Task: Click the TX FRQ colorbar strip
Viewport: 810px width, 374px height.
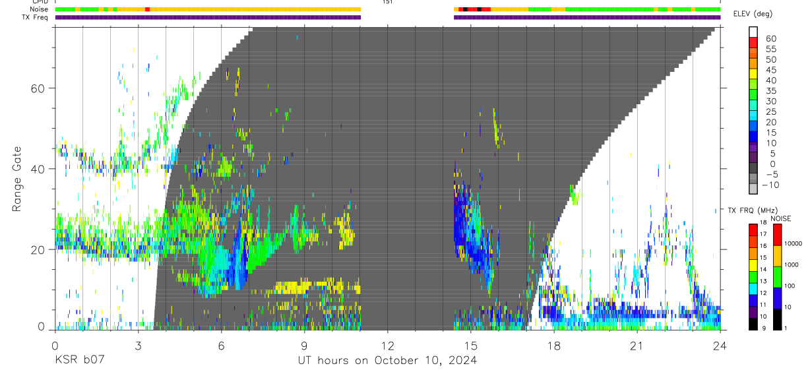Action: pyautogui.click(x=753, y=276)
